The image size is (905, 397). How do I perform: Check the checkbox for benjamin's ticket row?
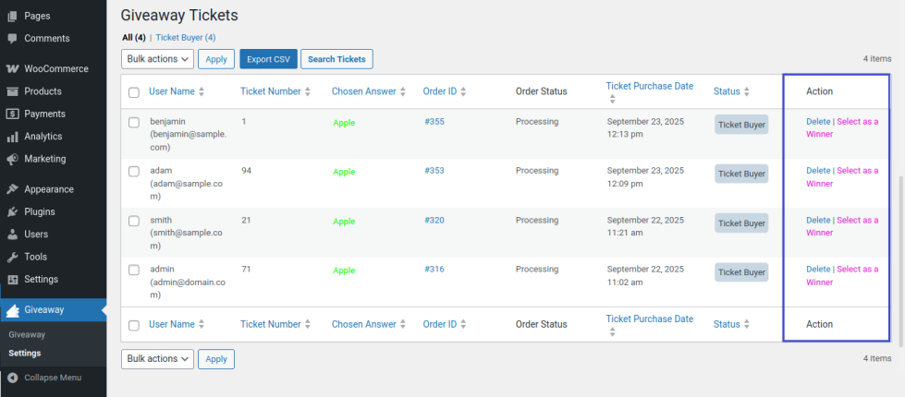134,122
